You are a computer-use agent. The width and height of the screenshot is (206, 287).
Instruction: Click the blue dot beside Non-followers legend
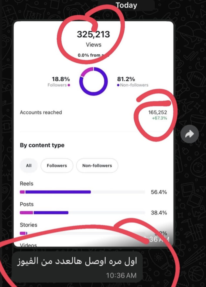tap(118, 85)
